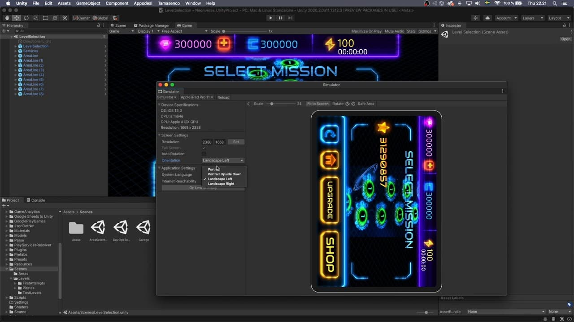Open the custom editor tools icon

(65, 18)
